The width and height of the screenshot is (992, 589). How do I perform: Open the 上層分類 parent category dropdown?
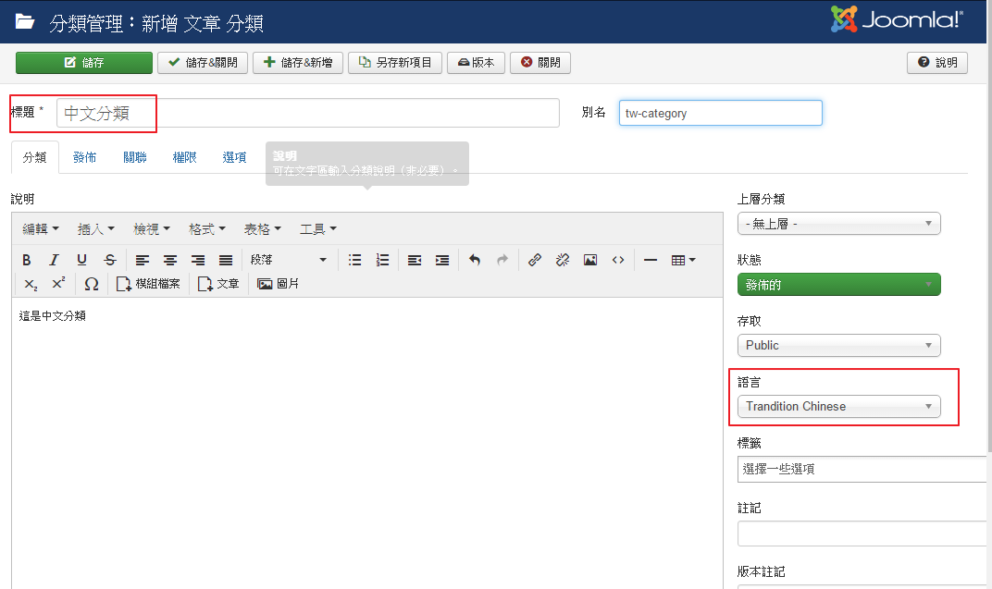pos(838,224)
